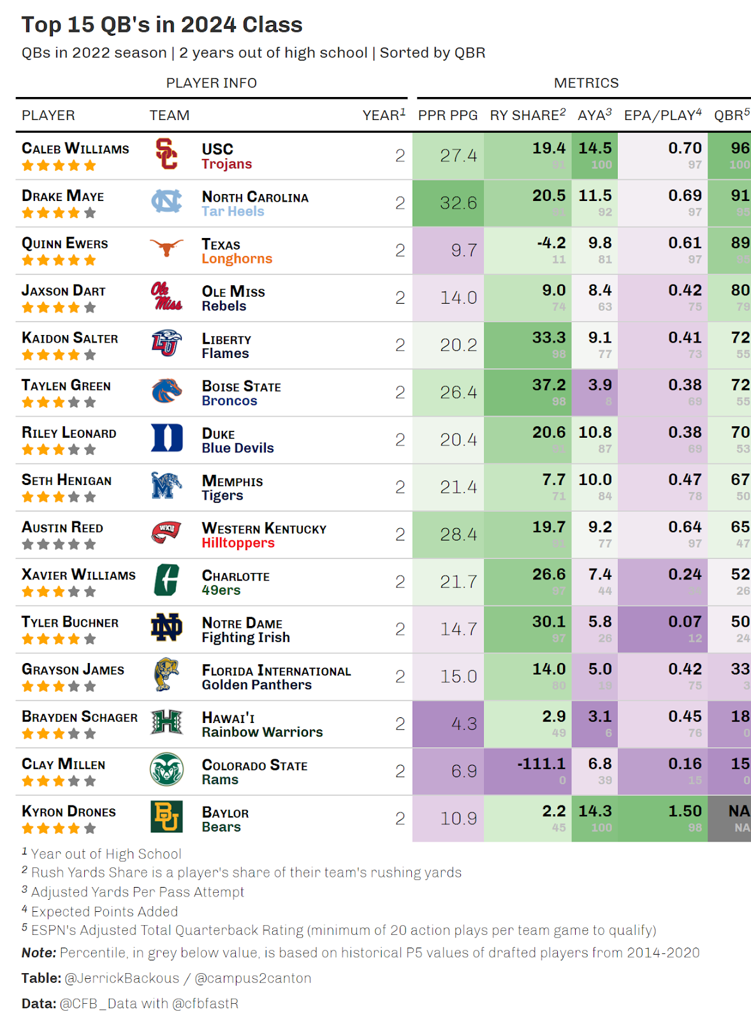Click Drake Maye's dark green 32.6 cell
This screenshot has width=751, height=1021.
tap(448, 203)
